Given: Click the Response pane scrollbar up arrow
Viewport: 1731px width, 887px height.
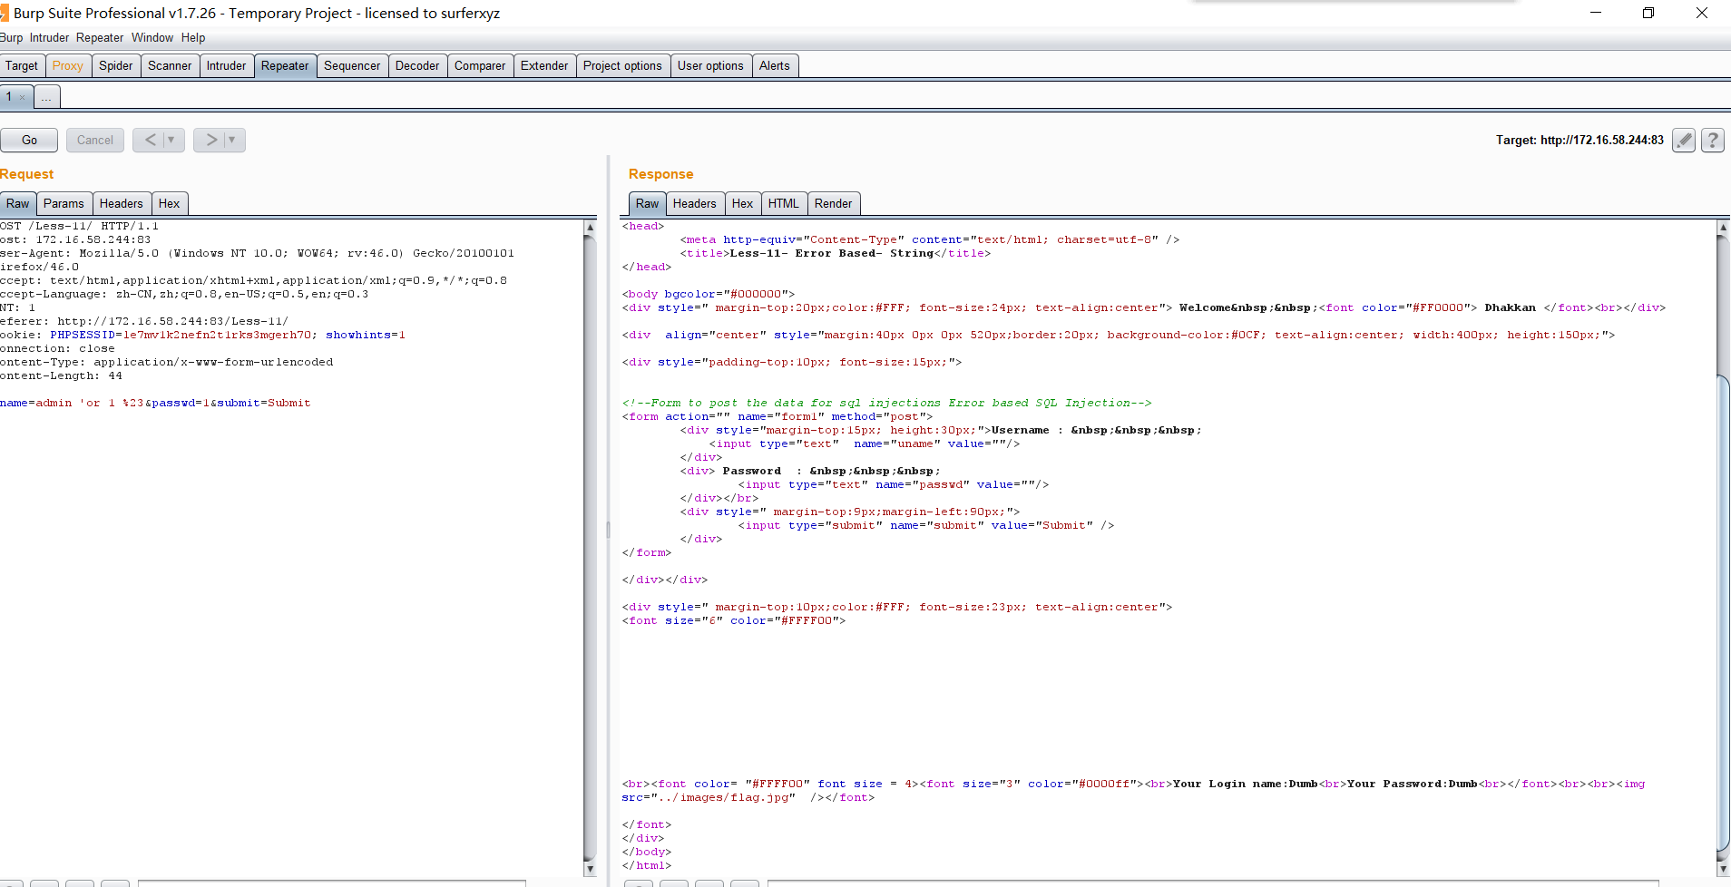Looking at the screenshot, I should 1723,227.
